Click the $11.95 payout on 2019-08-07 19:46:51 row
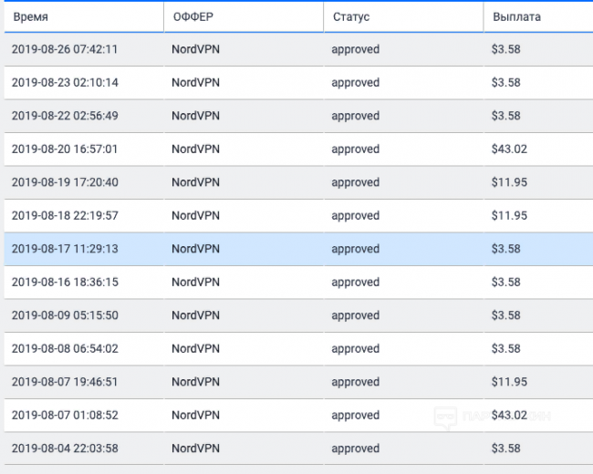 pos(509,382)
